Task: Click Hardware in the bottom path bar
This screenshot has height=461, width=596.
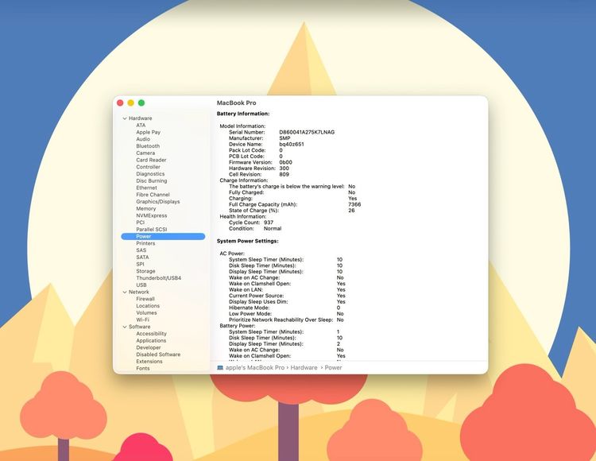Action: tap(304, 368)
